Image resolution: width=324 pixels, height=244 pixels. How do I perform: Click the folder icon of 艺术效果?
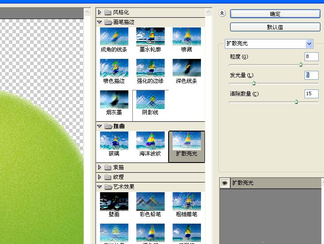[108, 187]
